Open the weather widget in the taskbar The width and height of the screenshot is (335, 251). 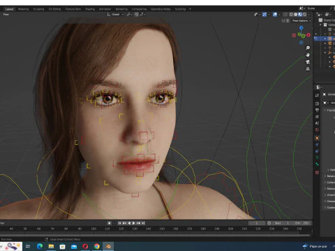tap(315, 246)
